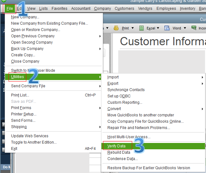The width and height of the screenshot is (206, 173).
Task: Select Repair File and Network Problems...
Action: (153, 128)
